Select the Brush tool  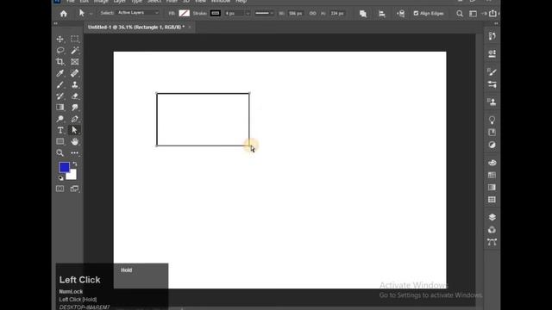pos(60,84)
